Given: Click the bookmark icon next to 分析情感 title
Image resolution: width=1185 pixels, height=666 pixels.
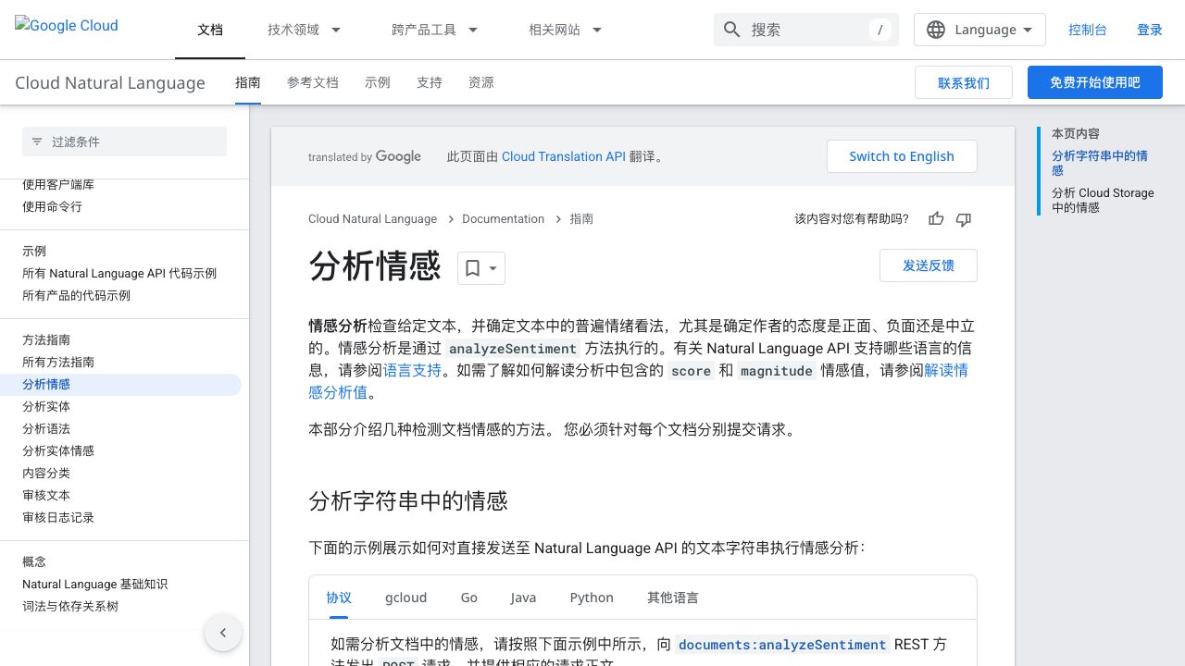Looking at the screenshot, I should 471,267.
